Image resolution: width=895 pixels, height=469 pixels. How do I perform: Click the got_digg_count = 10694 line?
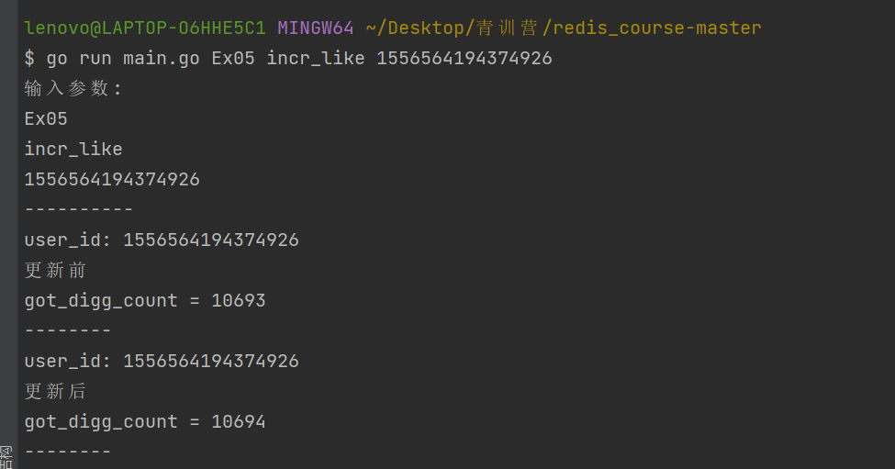[x=145, y=421]
